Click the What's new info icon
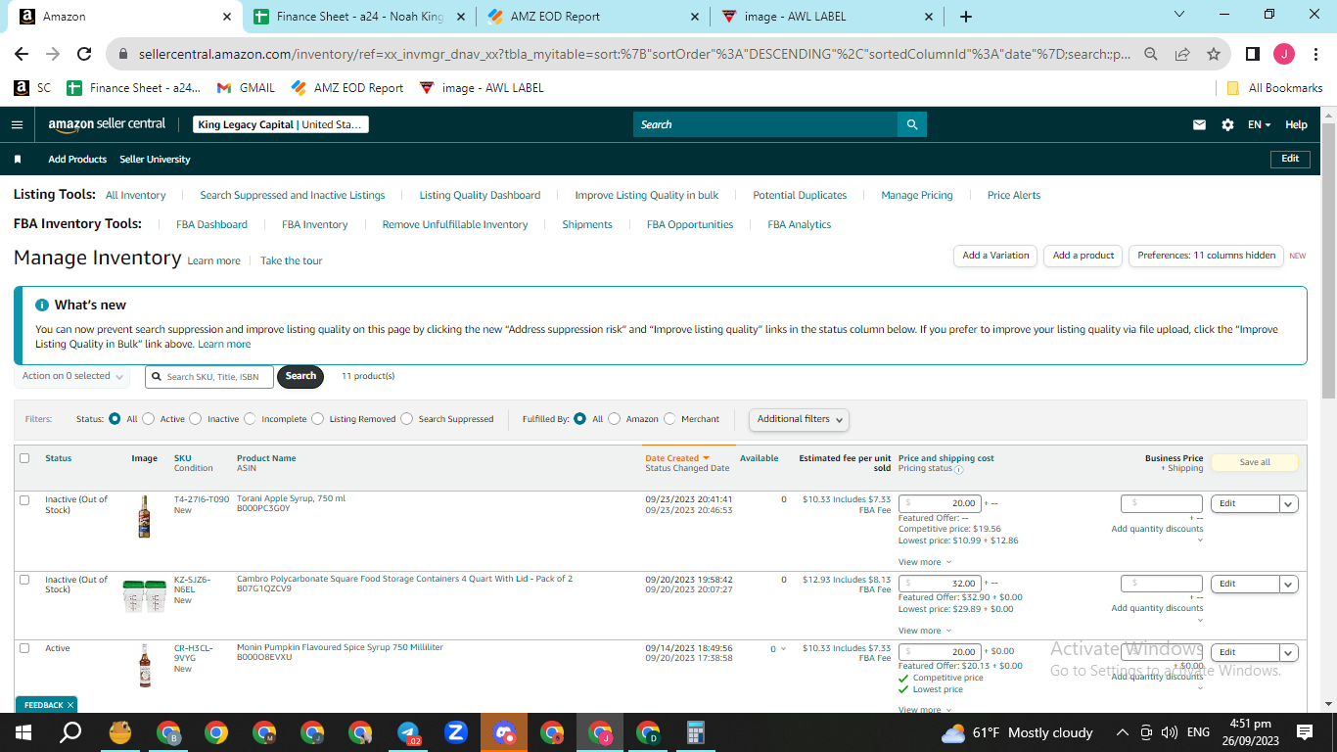Screen dimensions: 1337x752 [x=42, y=305]
